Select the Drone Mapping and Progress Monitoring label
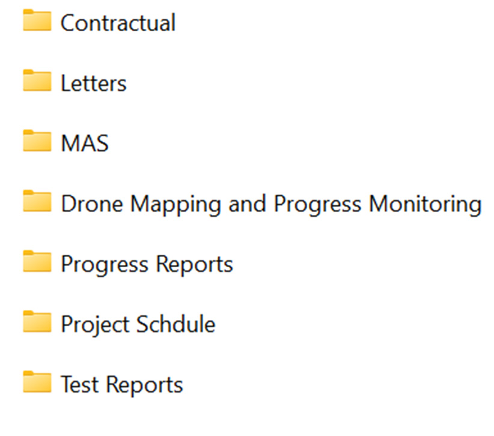 pyautogui.click(x=271, y=204)
